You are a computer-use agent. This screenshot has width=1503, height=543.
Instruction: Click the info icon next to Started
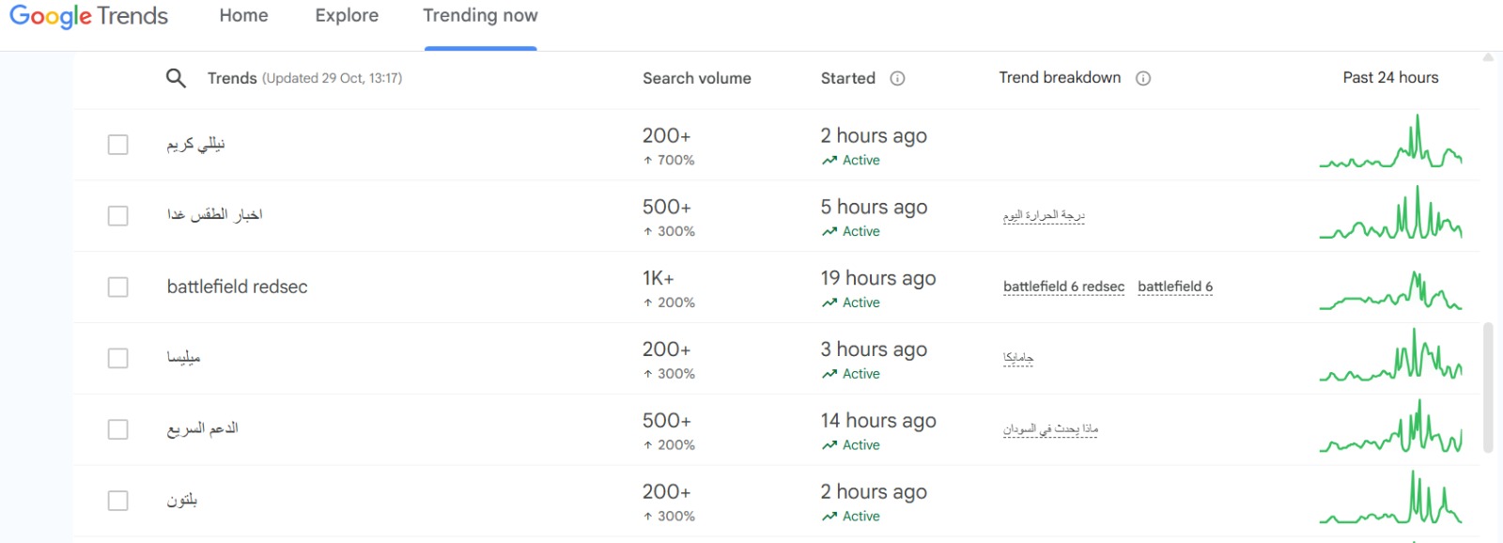coord(897,78)
